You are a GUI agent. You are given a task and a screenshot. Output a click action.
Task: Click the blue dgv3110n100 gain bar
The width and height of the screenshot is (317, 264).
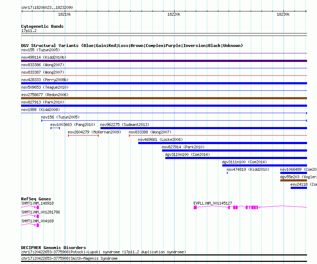click(x=236, y=158)
